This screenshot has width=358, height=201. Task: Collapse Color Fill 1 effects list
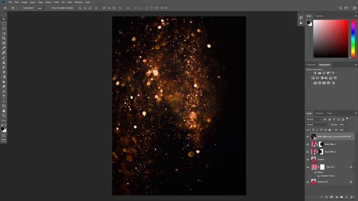click(354, 167)
